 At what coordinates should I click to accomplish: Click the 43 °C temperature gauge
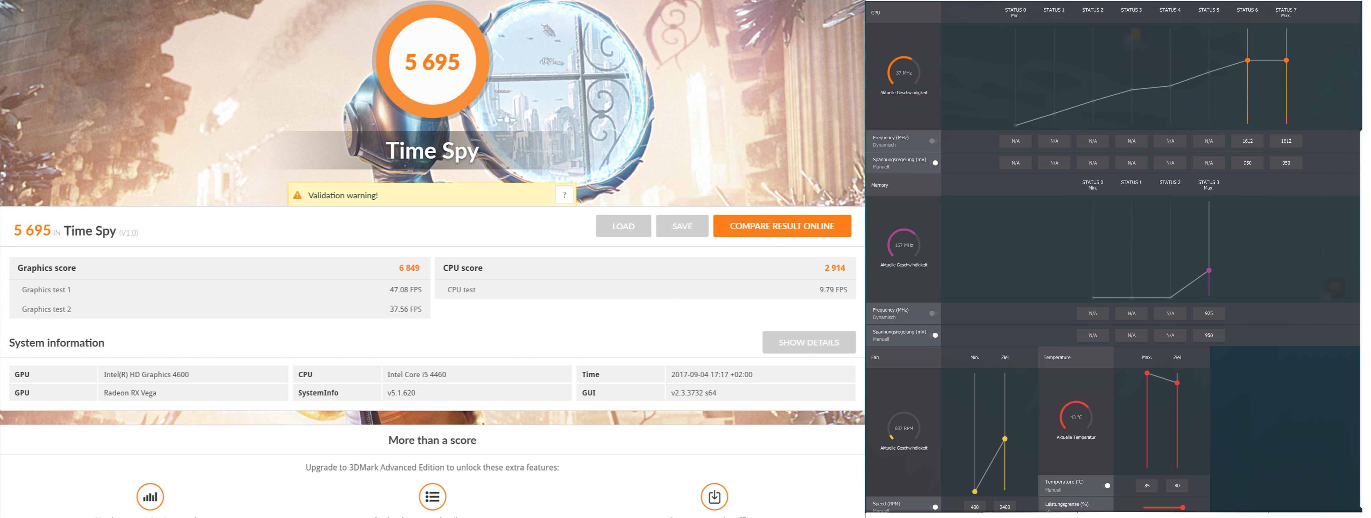[x=1076, y=417]
